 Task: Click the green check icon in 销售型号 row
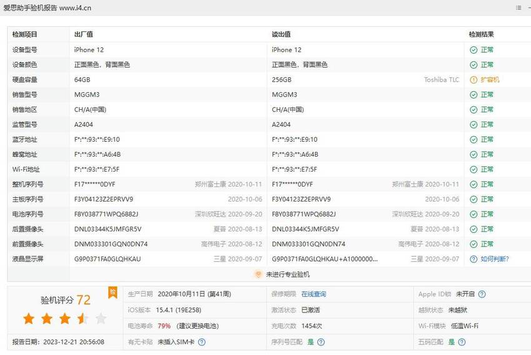coord(474,95)
